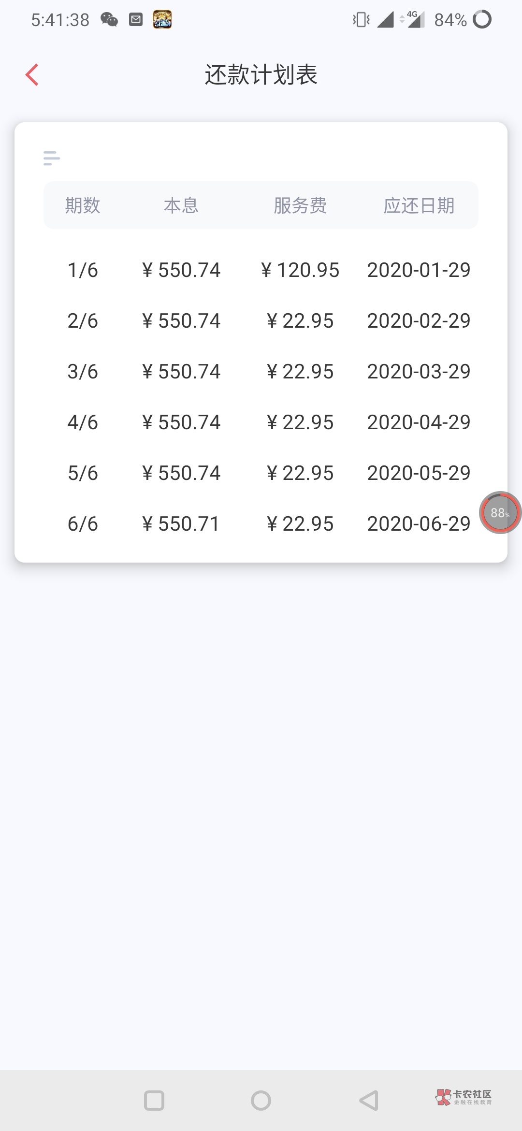The width and height of the screenshot is (522, 1131).
Task: Tap the 还款计划表 page title
Action: pos(261,75)
